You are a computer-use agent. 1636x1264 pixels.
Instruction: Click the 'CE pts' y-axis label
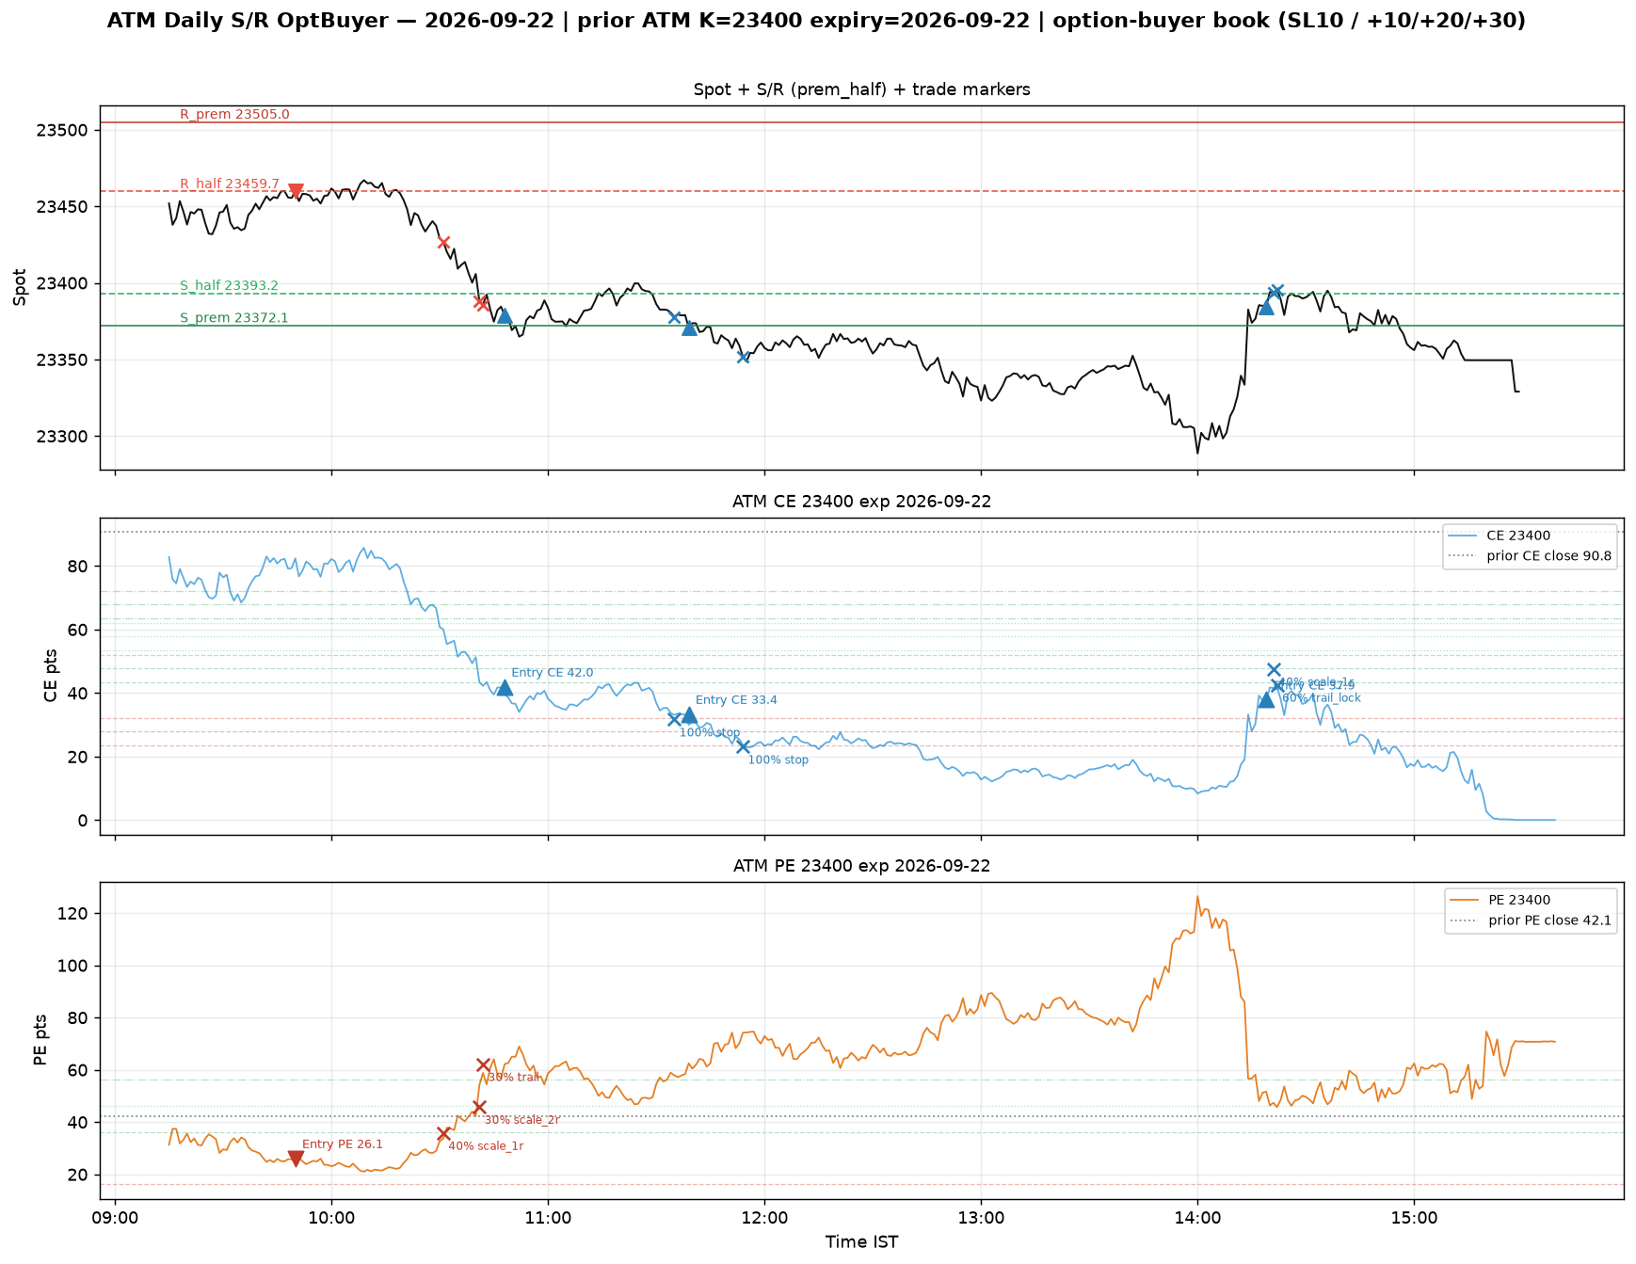51,676
